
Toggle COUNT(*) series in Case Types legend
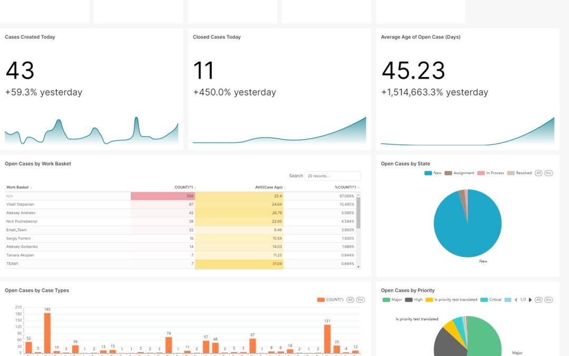coord(330,300)
